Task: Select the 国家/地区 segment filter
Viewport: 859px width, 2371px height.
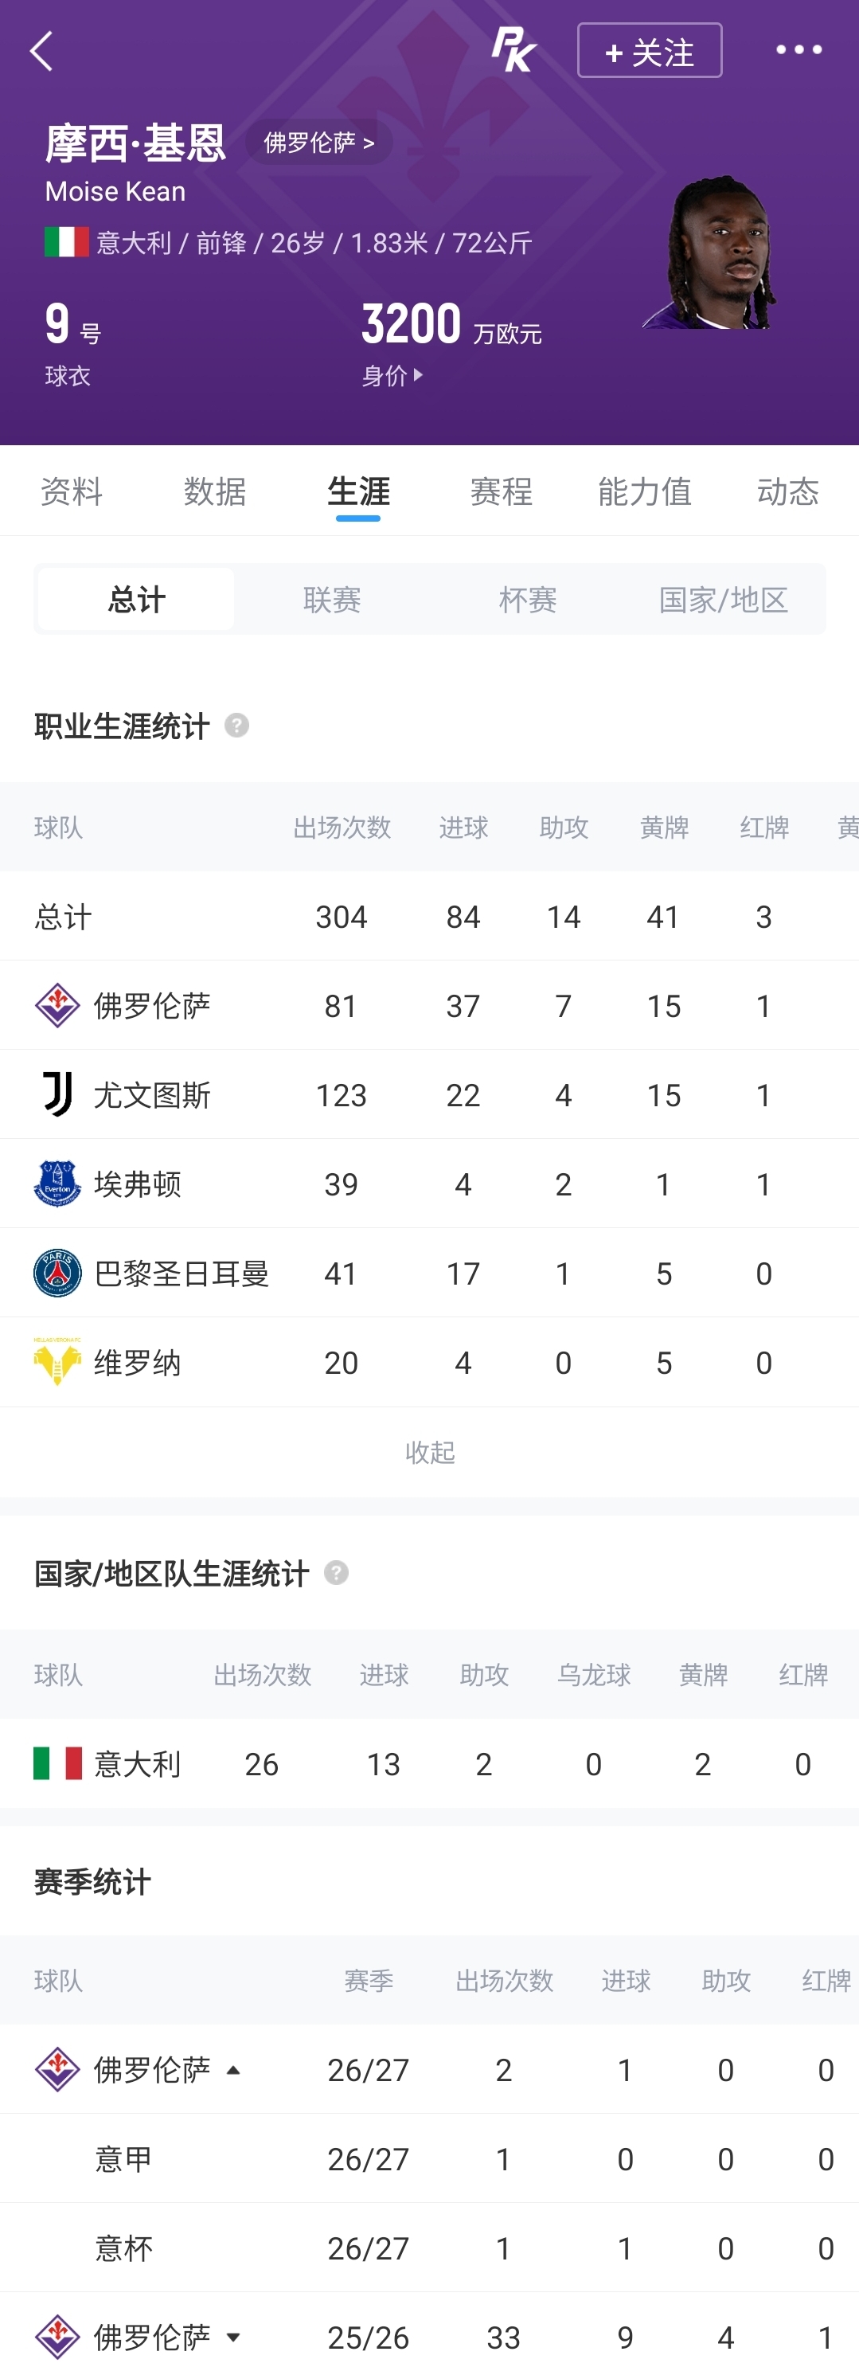Action: tap(724, 599)
